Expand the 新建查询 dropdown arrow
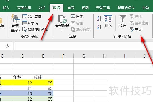 click(x=20, y=30)
